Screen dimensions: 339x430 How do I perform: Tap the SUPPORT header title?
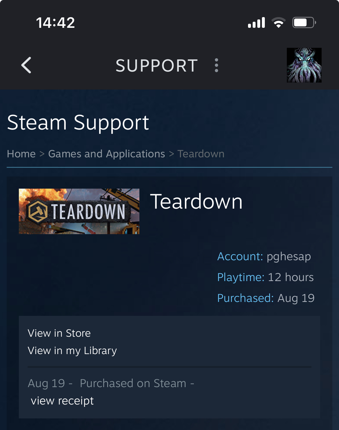157,65
